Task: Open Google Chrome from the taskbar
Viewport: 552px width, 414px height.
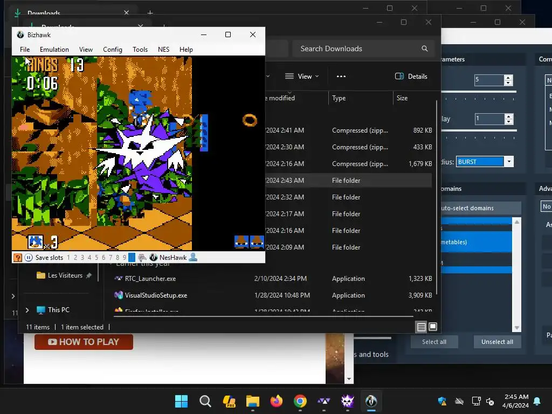Action: tap(300, 401)
